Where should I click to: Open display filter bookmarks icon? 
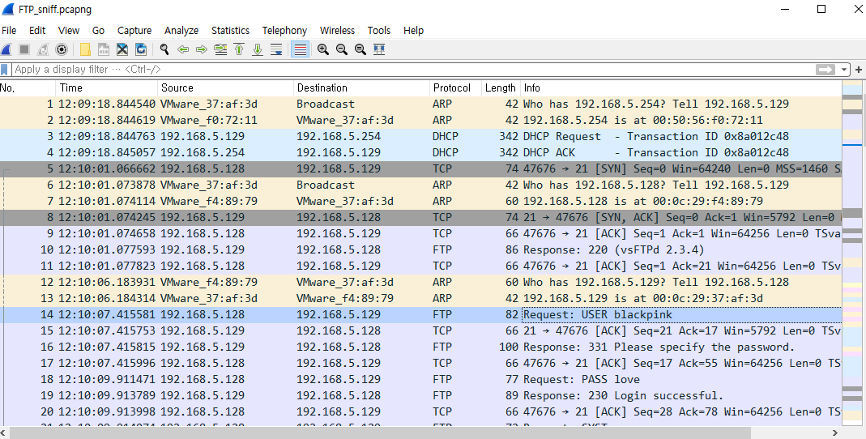coord(5,70)
